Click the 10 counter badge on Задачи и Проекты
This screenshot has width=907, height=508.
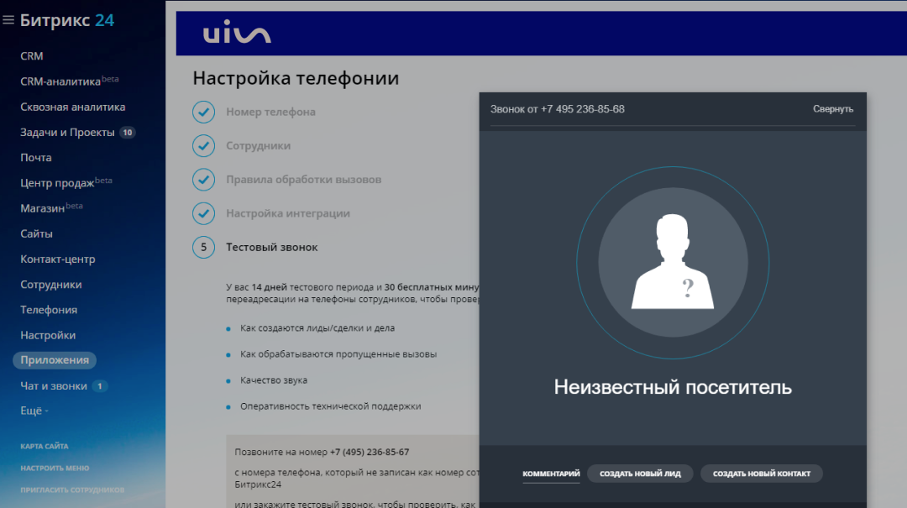click(128, 133)
